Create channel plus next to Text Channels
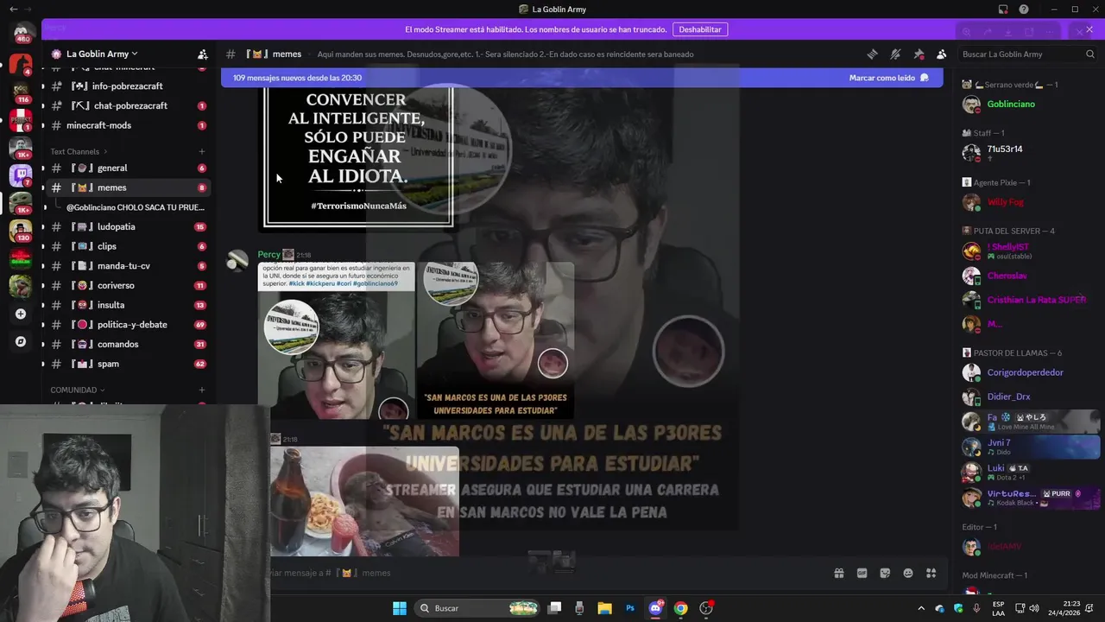The height and width of the screenshot is (622, 1105). (x=202, y=151)
